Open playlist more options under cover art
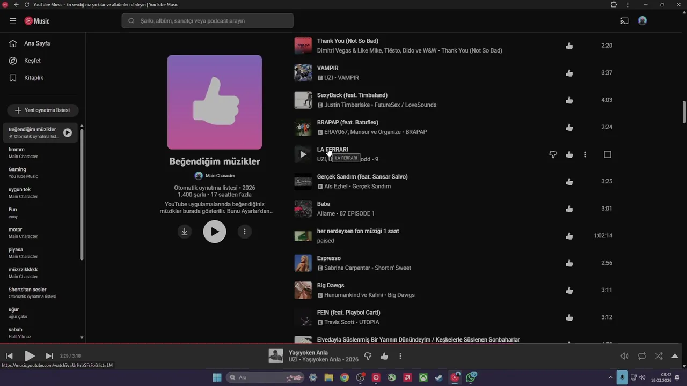The height and width of the screenshot is (386, 687). pyautogui.click(x=245, y=232)
